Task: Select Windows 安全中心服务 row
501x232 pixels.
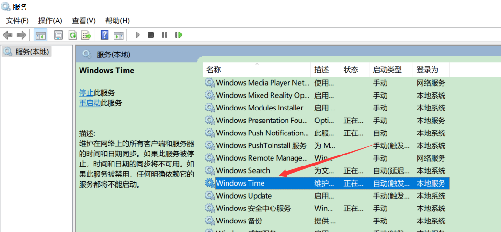Action: [x=326, y=209]
